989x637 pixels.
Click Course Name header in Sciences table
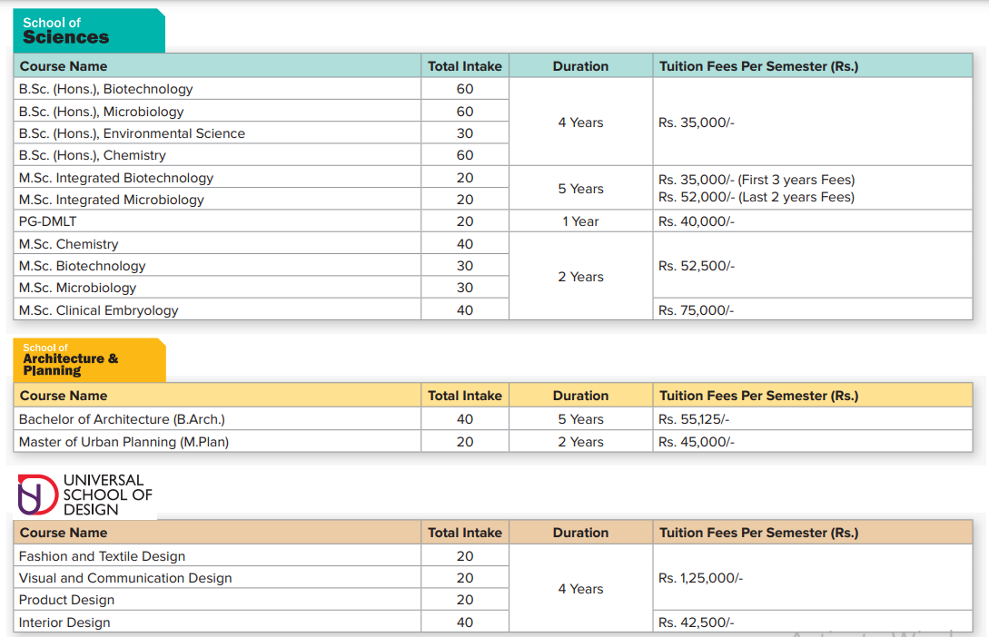[x=64, y=66]
